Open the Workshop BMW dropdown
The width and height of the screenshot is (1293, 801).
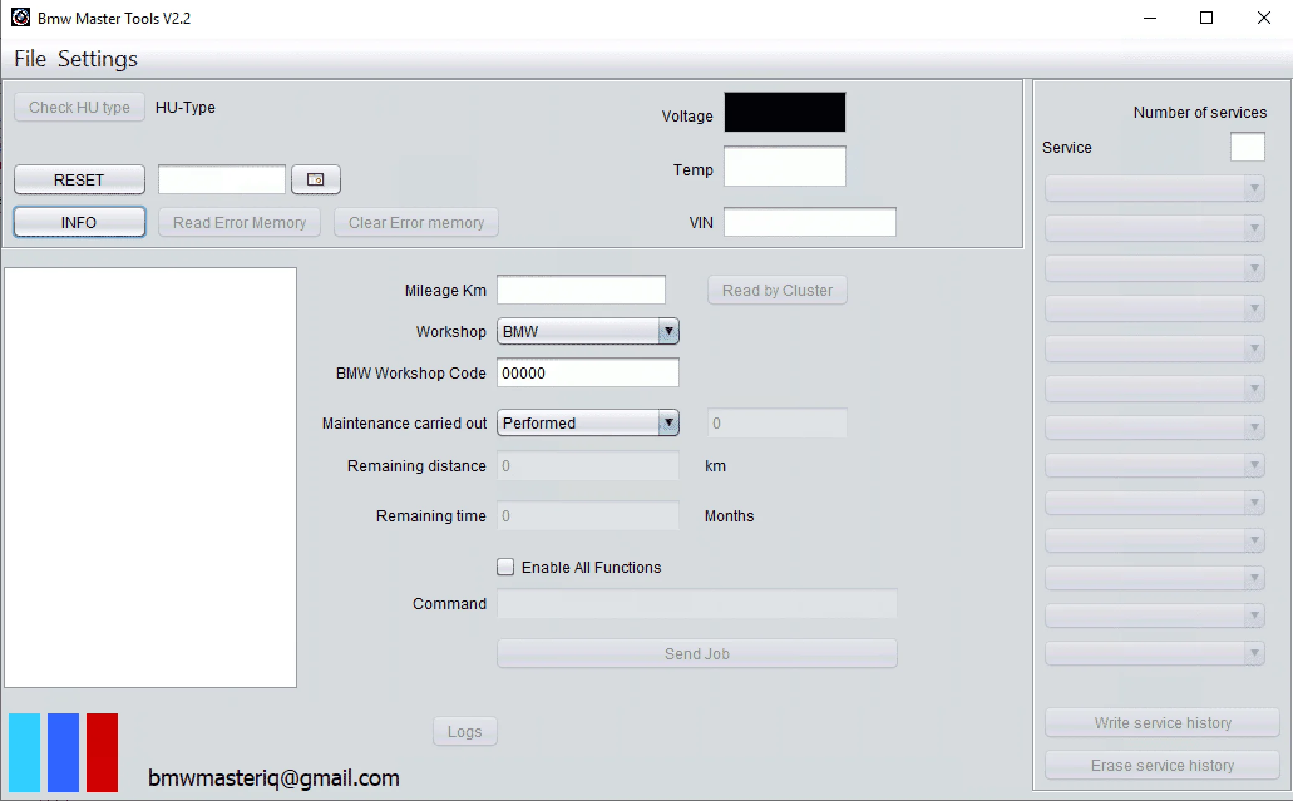[x=668, y=332]
